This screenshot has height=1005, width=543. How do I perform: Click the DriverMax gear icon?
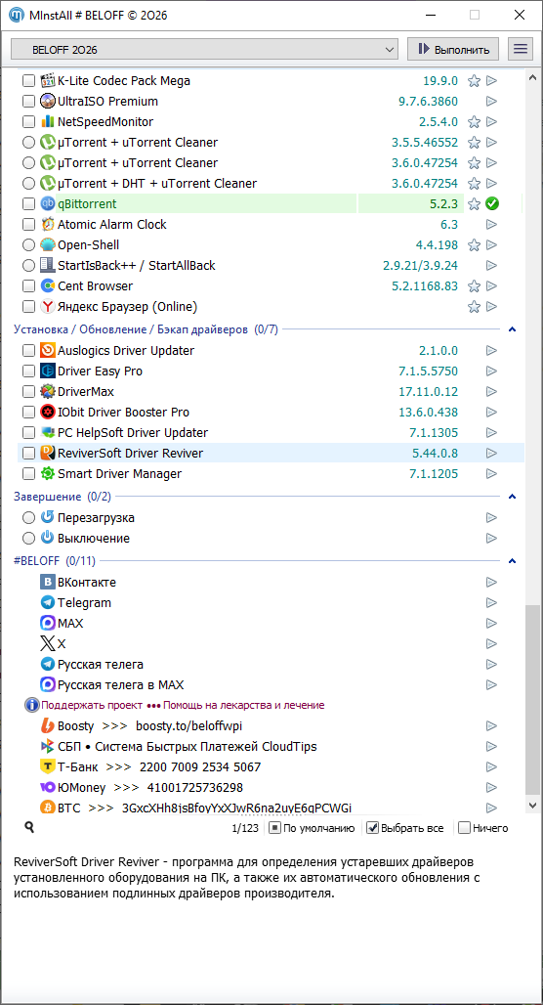tap(48, 392)
